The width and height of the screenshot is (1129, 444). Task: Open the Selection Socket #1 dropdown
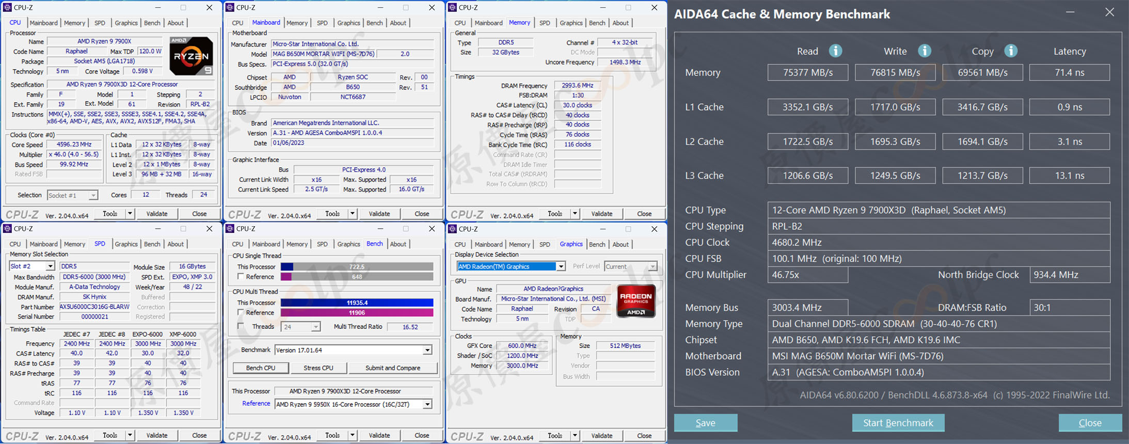(93, 195)
